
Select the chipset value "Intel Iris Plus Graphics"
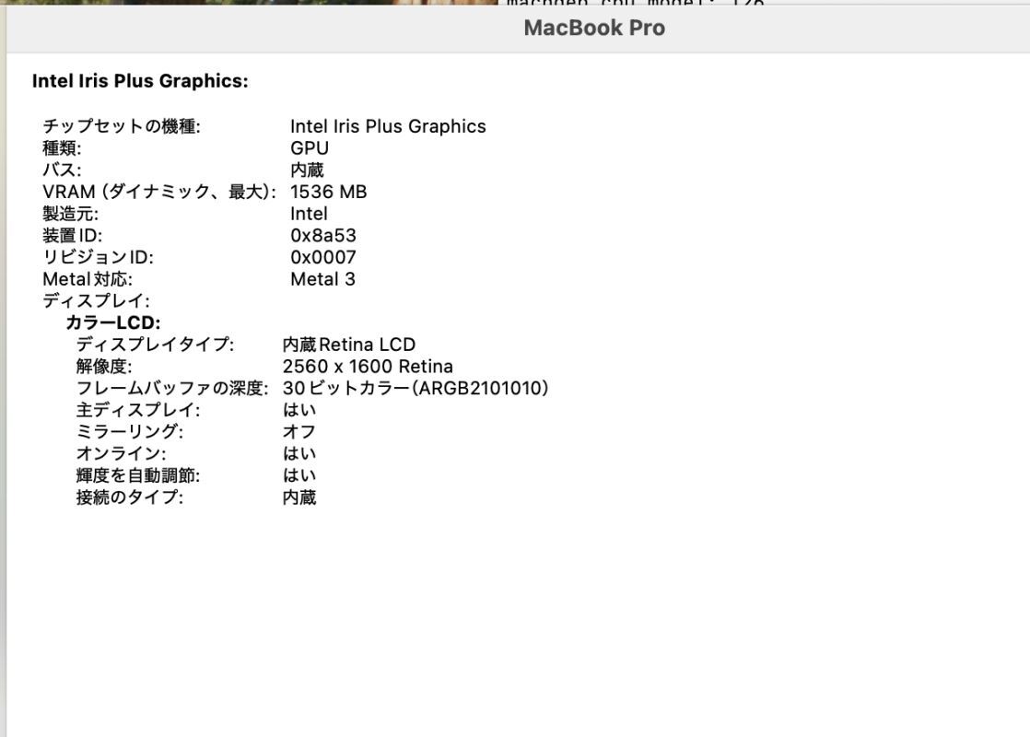tap(388, 126)
